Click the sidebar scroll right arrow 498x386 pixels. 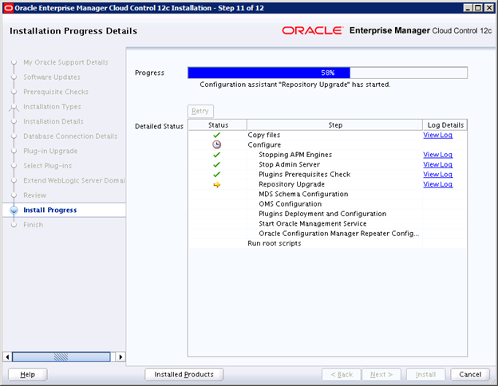121,356
